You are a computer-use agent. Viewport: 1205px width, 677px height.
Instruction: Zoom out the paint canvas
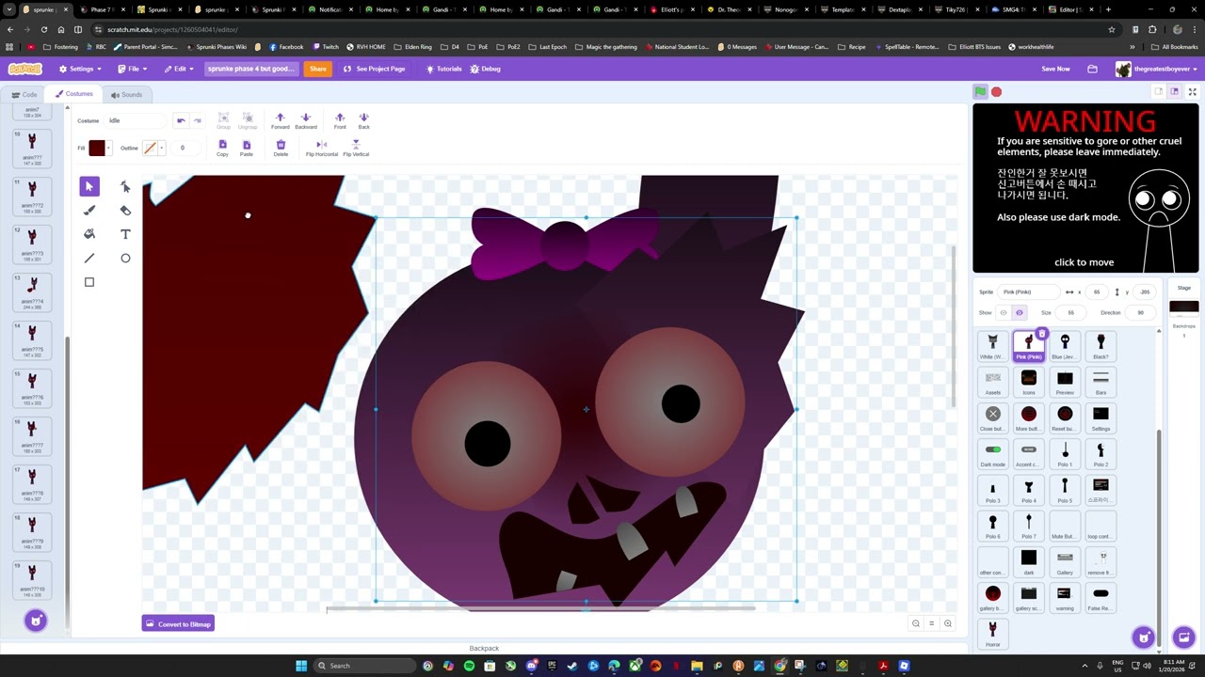coord(915,623)
